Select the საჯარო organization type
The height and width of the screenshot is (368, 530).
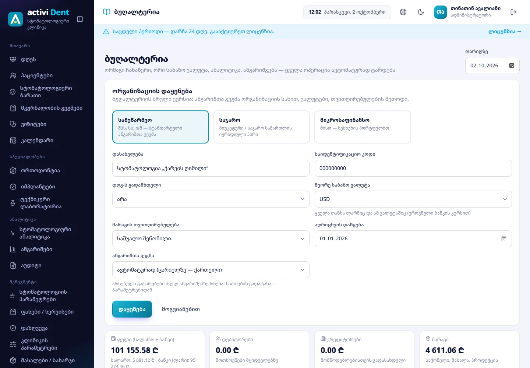pos(262,127)
